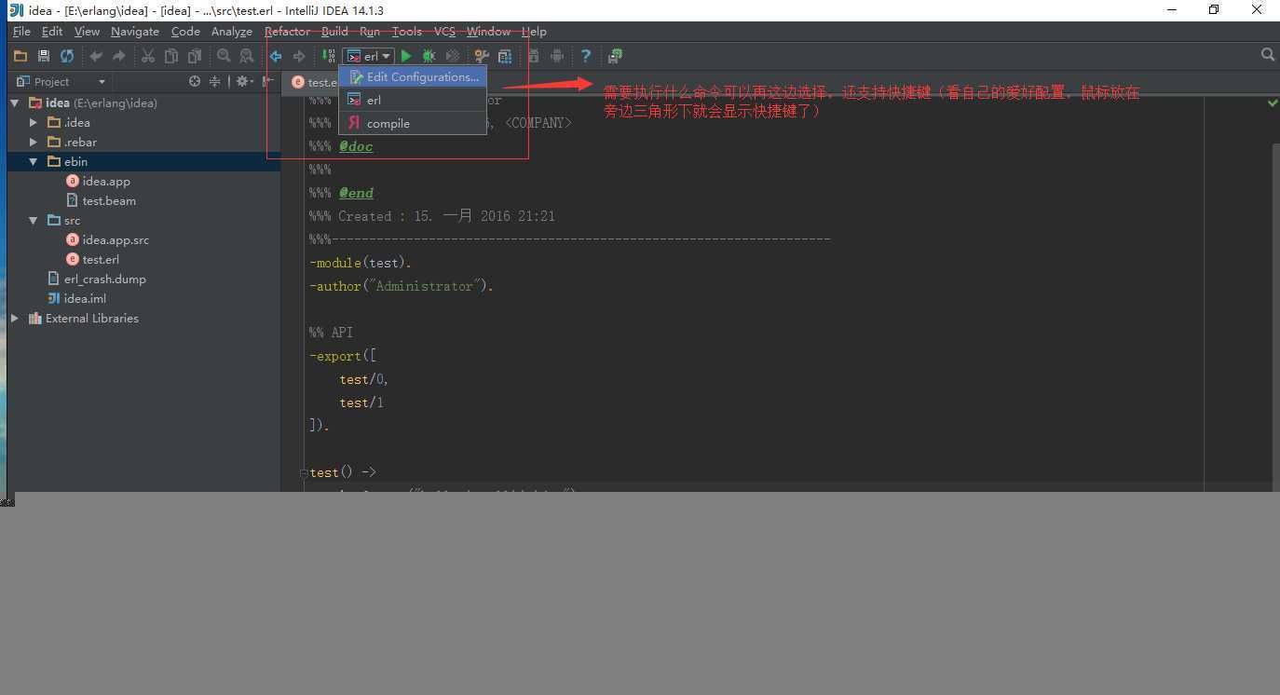Select idea.app file in ebin
This screenshot has width=1280, height=695.
pyautogui.click(x=98, y=181)
